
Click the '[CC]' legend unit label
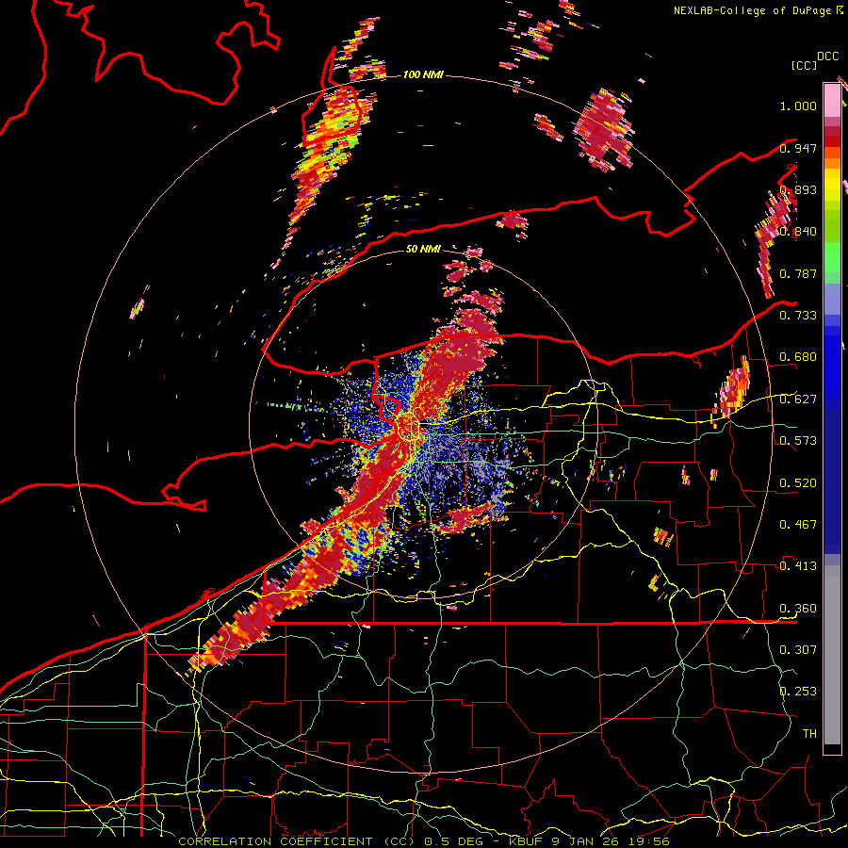(x=804, y=65)
